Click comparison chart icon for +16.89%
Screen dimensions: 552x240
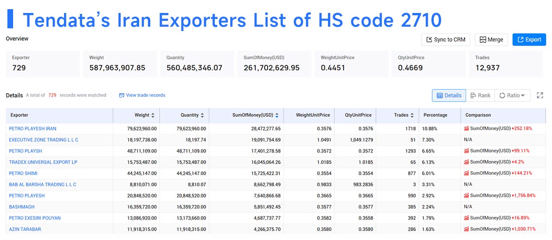point(467,218)
